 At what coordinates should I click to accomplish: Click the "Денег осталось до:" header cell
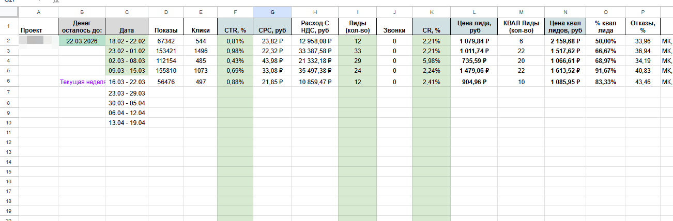[82, 27]
